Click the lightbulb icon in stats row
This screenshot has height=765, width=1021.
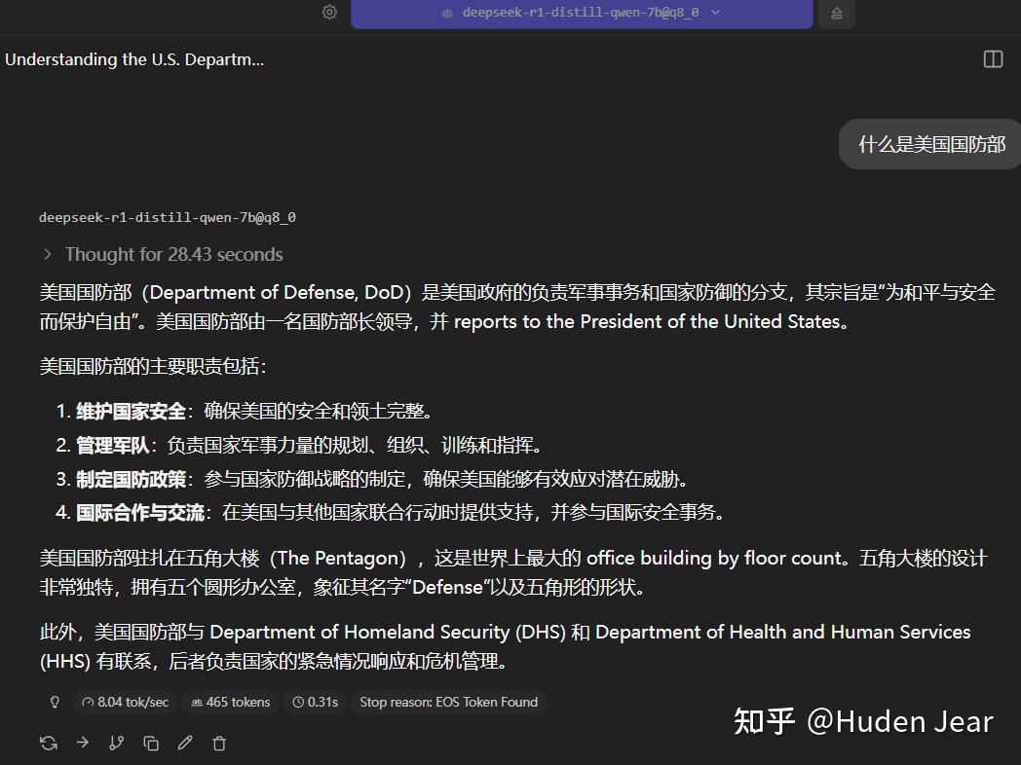55,702
